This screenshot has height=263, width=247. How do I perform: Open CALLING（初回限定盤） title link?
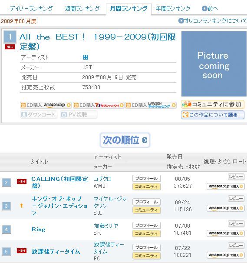(x=59, y=182)
